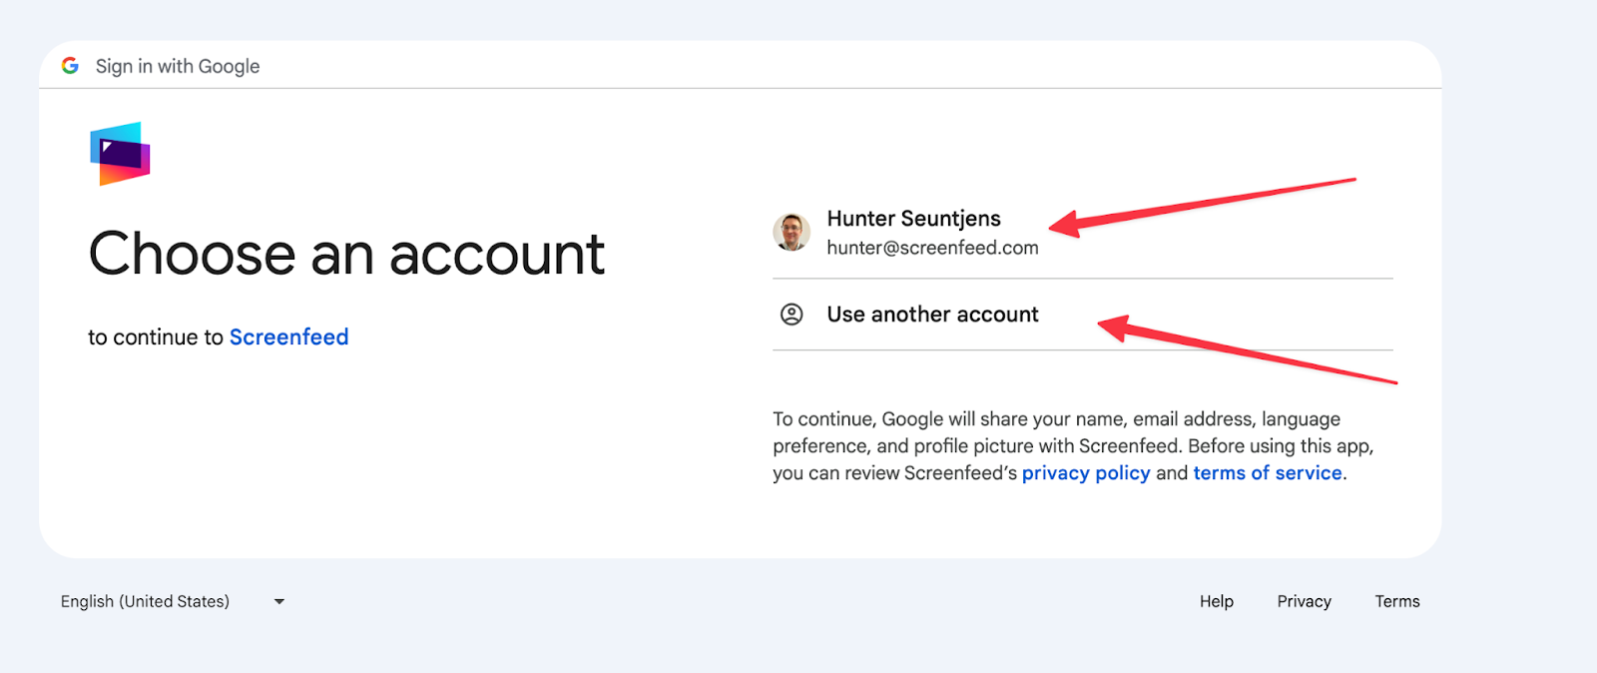The width and height of the screenshot is (1597, 673).
Task: Expand the language dropdown arrow
Action: point(279,601)
